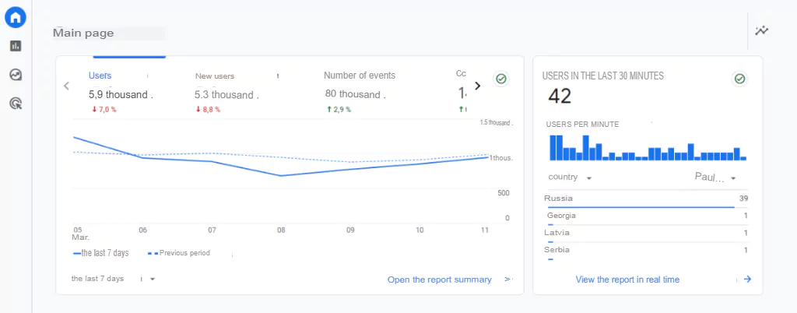The height and width of the screenshot is (313, 797).
Task: Click the Main page heading
Action: coord(83,33)
